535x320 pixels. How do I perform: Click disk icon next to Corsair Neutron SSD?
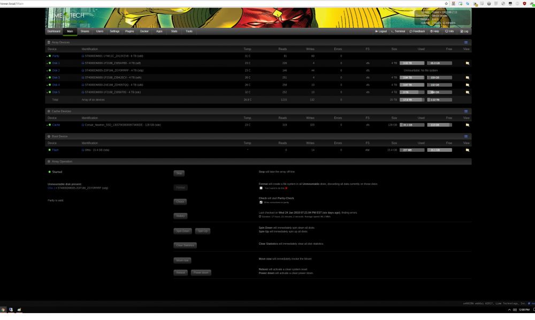[82, 125]
